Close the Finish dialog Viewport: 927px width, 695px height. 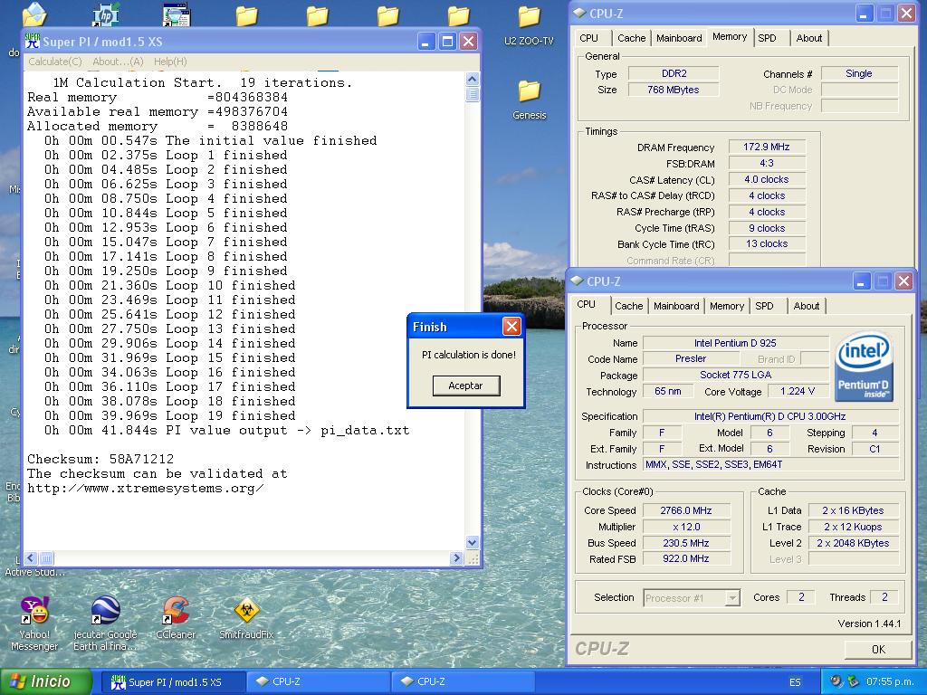511,326
